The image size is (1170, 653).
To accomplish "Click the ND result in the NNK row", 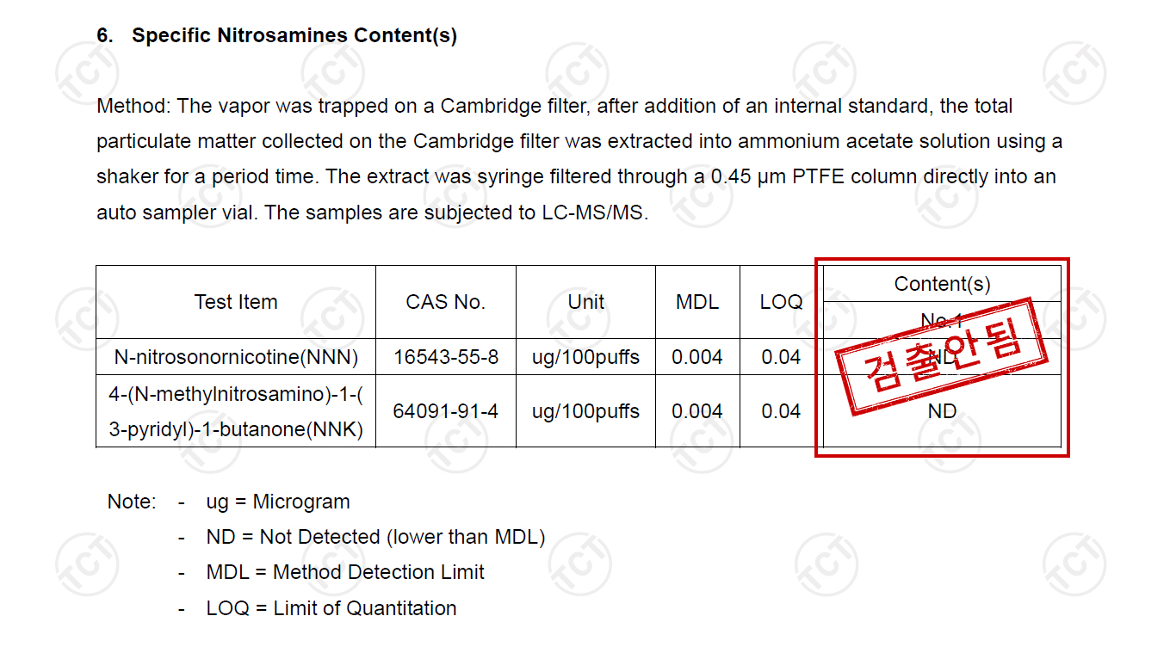I will coord(942,411).
